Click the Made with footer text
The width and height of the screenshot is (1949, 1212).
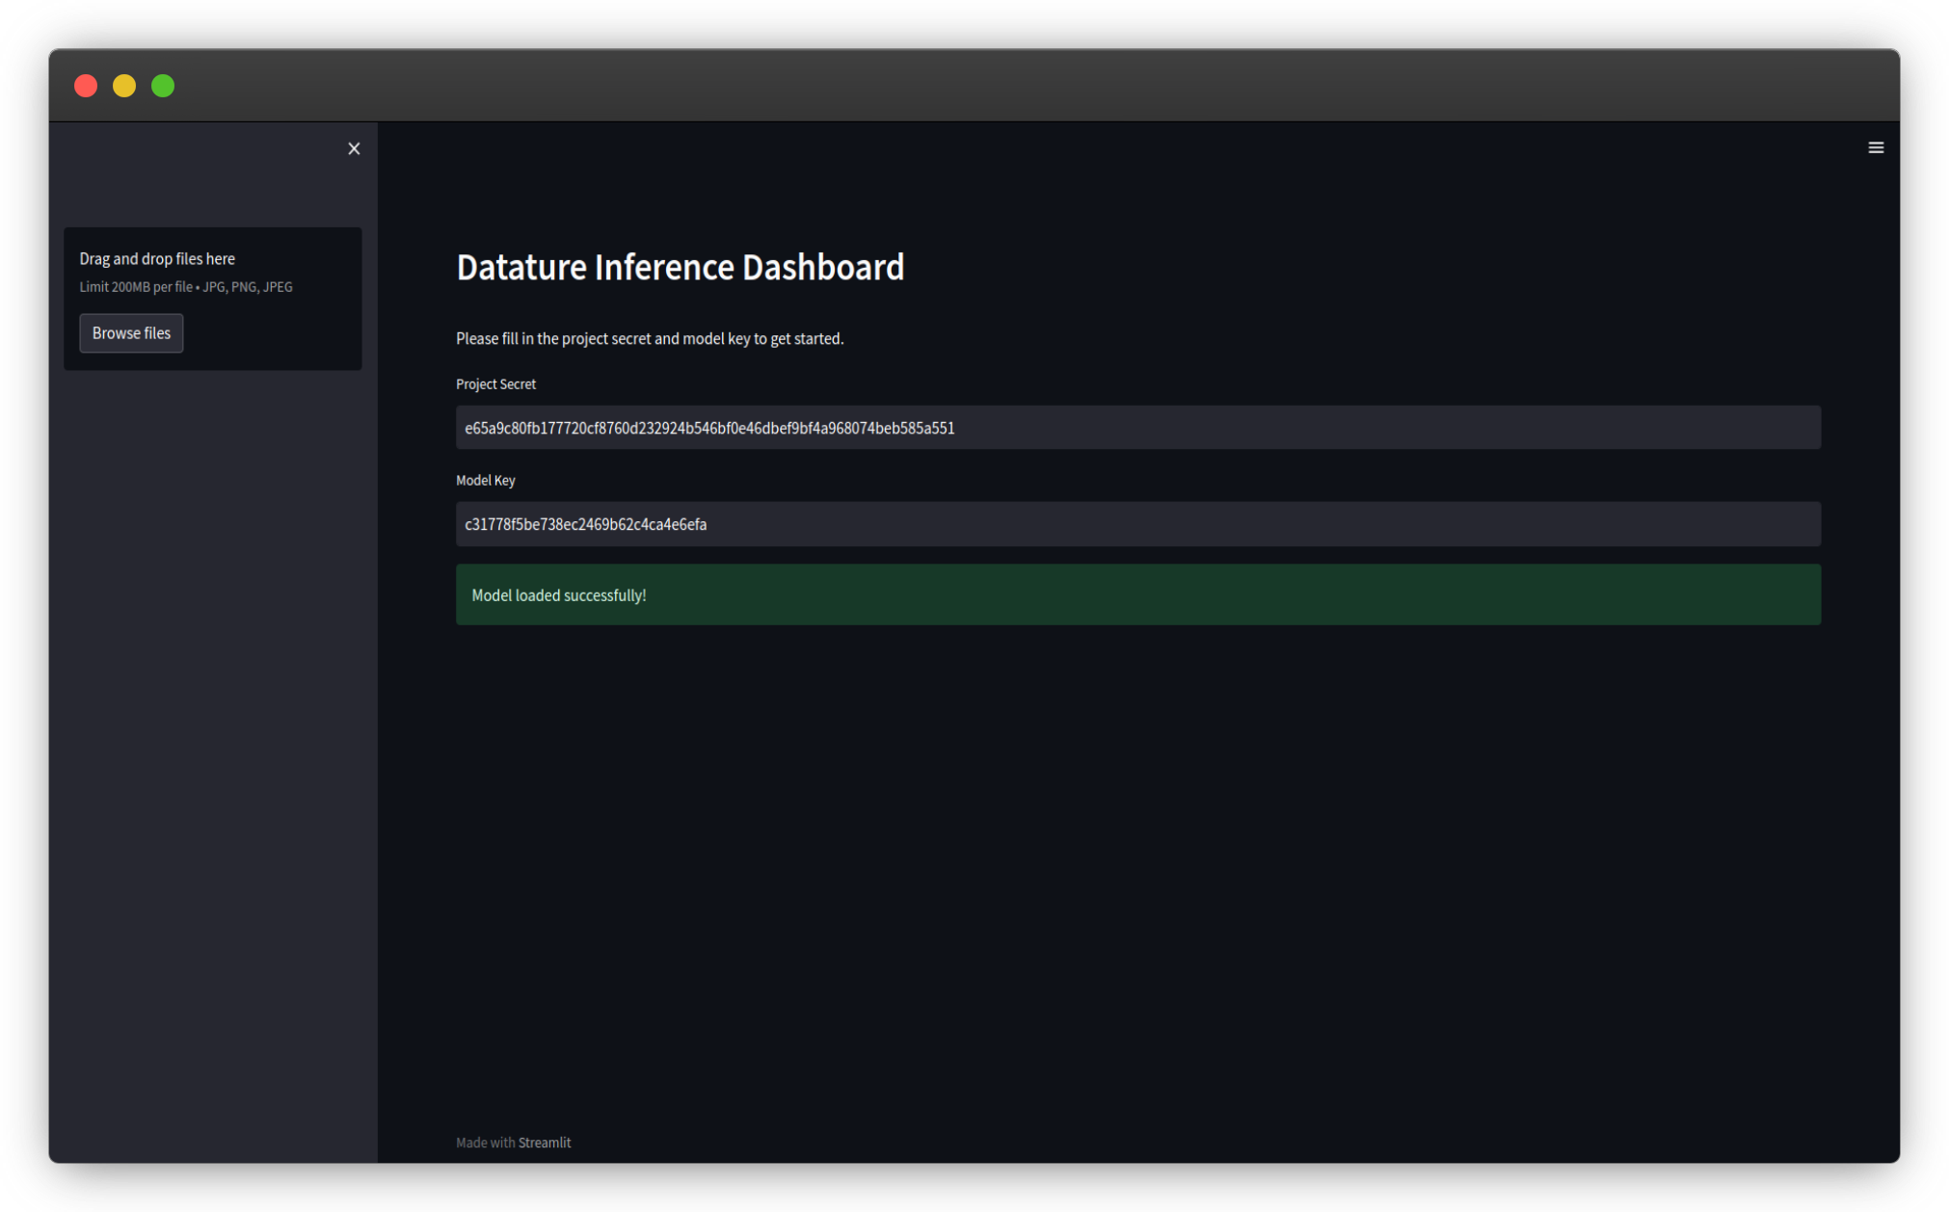tap(485, 1143)
